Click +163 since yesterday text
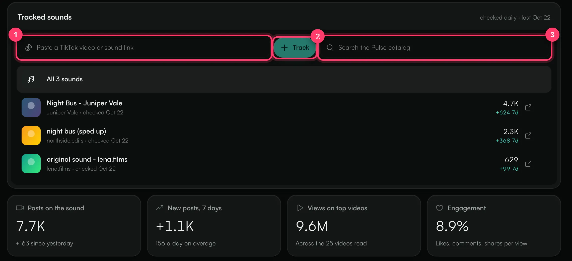The height and width of the screenshot is (261, 572). click(x=44, y=243)
